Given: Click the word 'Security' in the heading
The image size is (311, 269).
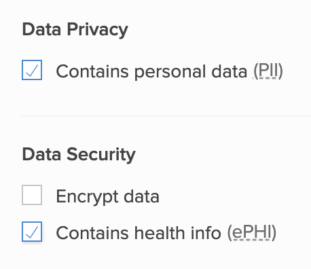Looking at the screenshot, I should point(101,155).
